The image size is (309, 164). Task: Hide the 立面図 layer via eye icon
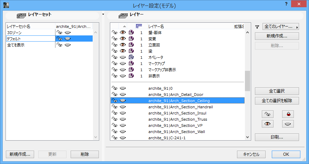(x=123, y=45)
